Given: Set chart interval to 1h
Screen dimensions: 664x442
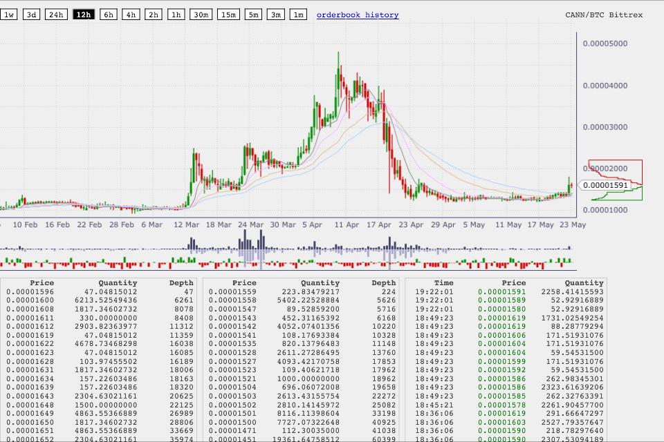Looking at the screenshot, I should (x=176, y=15).
